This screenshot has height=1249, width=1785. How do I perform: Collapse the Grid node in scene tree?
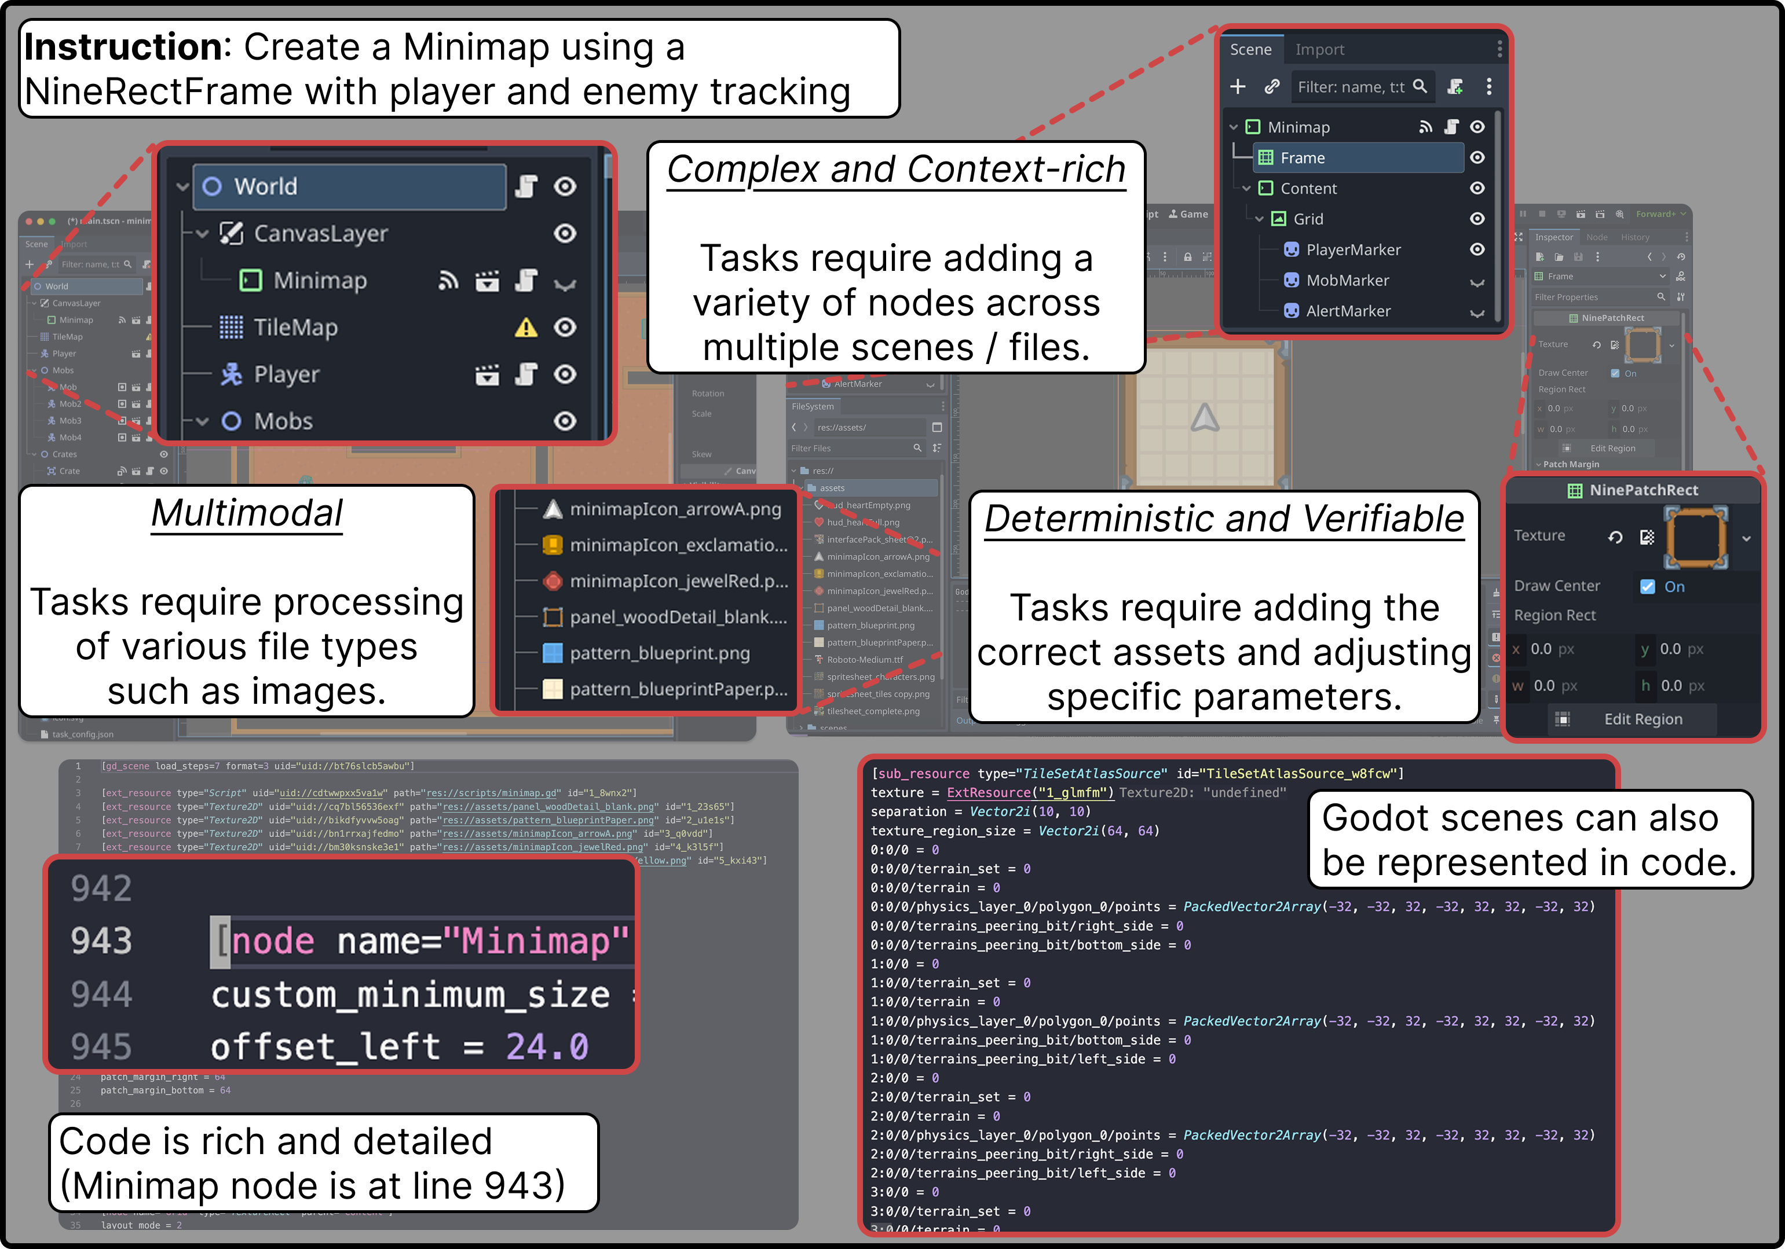coord(1260,219)
